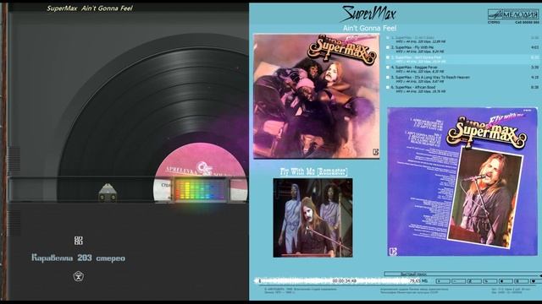The height and width of the screenshot is (304, 542).
Task: Click the 3:39 duration of Reggae Fever
Action: pyautogui.click(x=534, y=68)
